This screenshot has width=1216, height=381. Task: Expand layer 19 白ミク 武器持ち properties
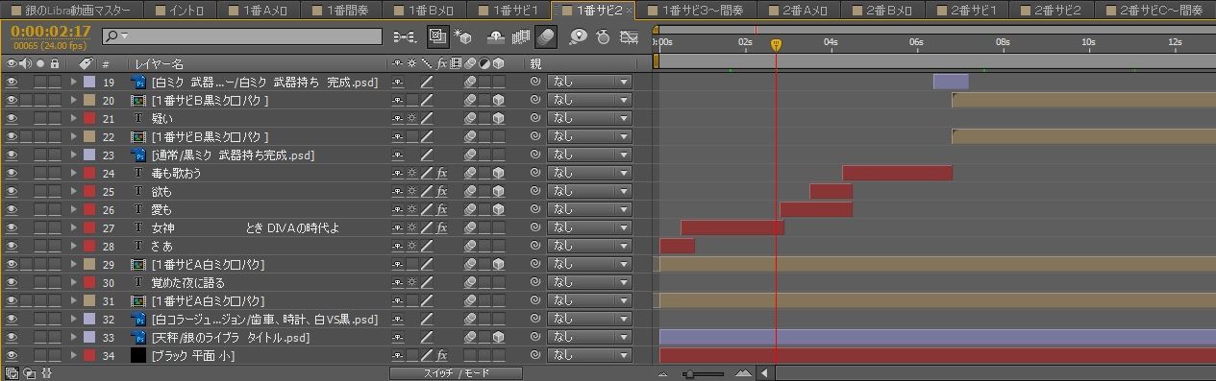74,83
